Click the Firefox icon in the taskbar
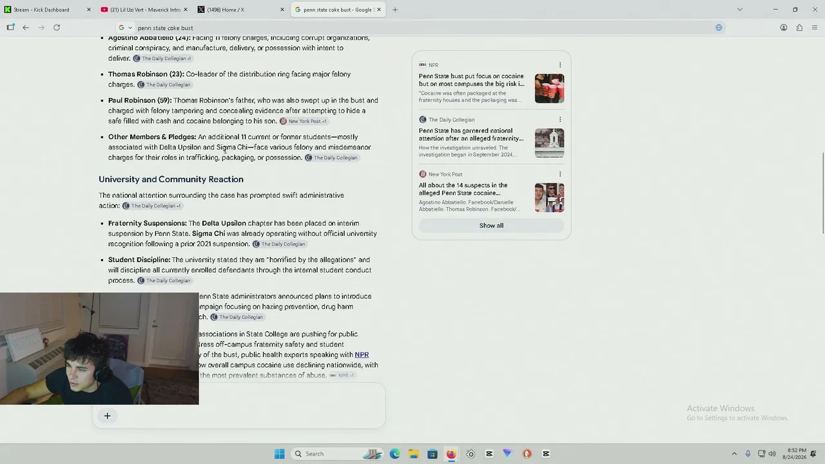This screenshot has height=464, width=825. [x=451, y=454]
